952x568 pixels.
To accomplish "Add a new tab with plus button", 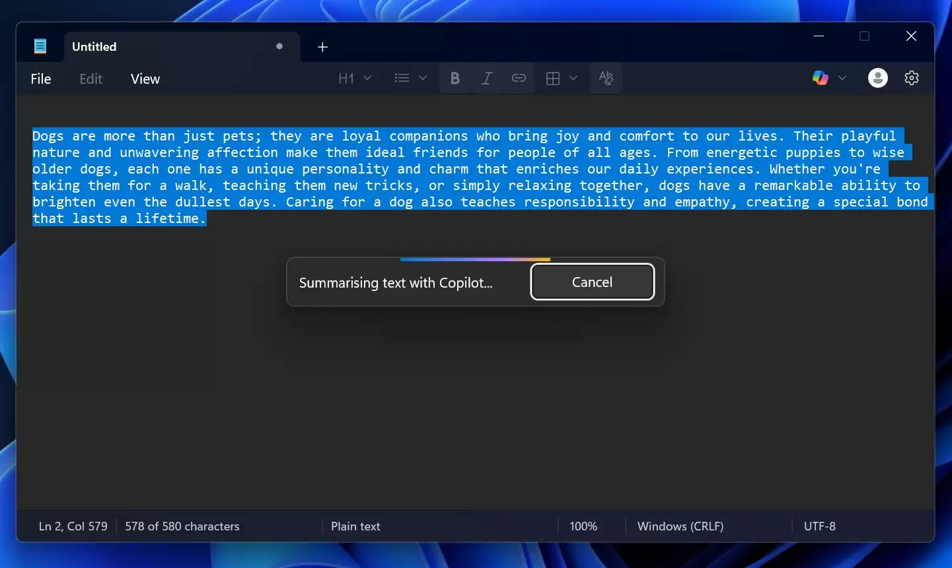I will point(322,47).
